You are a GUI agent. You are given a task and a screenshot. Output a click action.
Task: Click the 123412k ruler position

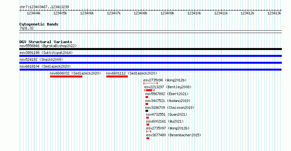[x=248, y=13]
